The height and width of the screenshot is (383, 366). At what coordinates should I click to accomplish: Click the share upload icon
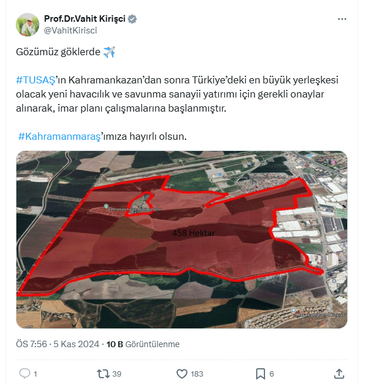(x=339, y=374)
